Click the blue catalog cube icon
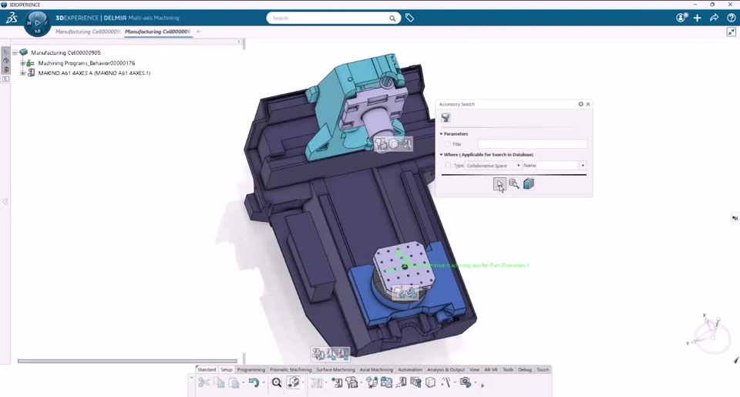The image size is (740, 397). 529,184
